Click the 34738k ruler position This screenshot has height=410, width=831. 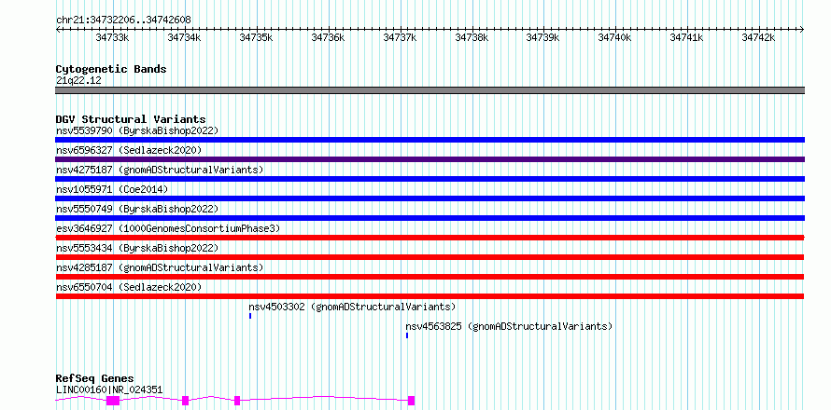click(x=472, y=37)
